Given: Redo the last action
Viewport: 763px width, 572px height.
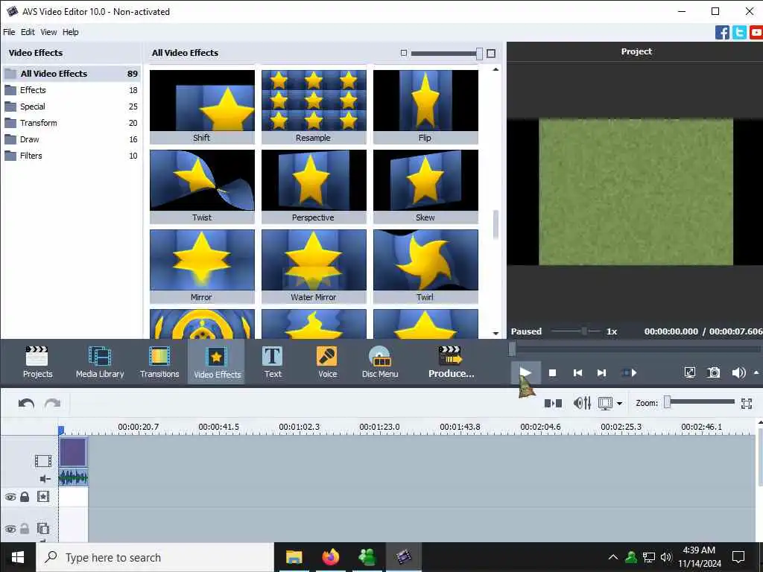Looking at the screenshot, I should coord(53,403).
